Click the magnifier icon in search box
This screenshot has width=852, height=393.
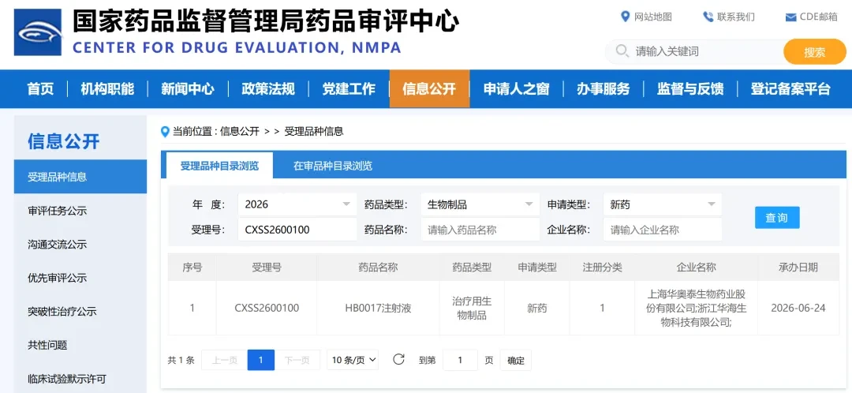[622, 51]
